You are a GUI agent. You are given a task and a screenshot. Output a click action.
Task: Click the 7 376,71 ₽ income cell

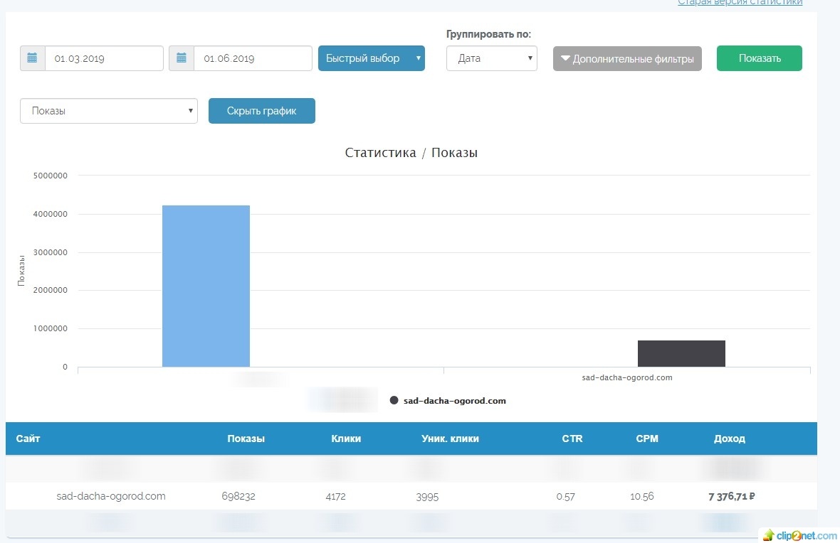[731, 497]
